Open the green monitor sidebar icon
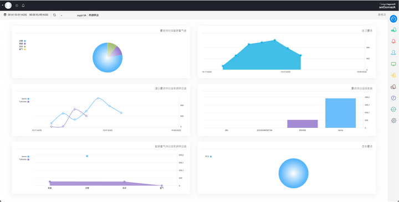Viewport: 399px width, 202px height. tap(393, 64)
